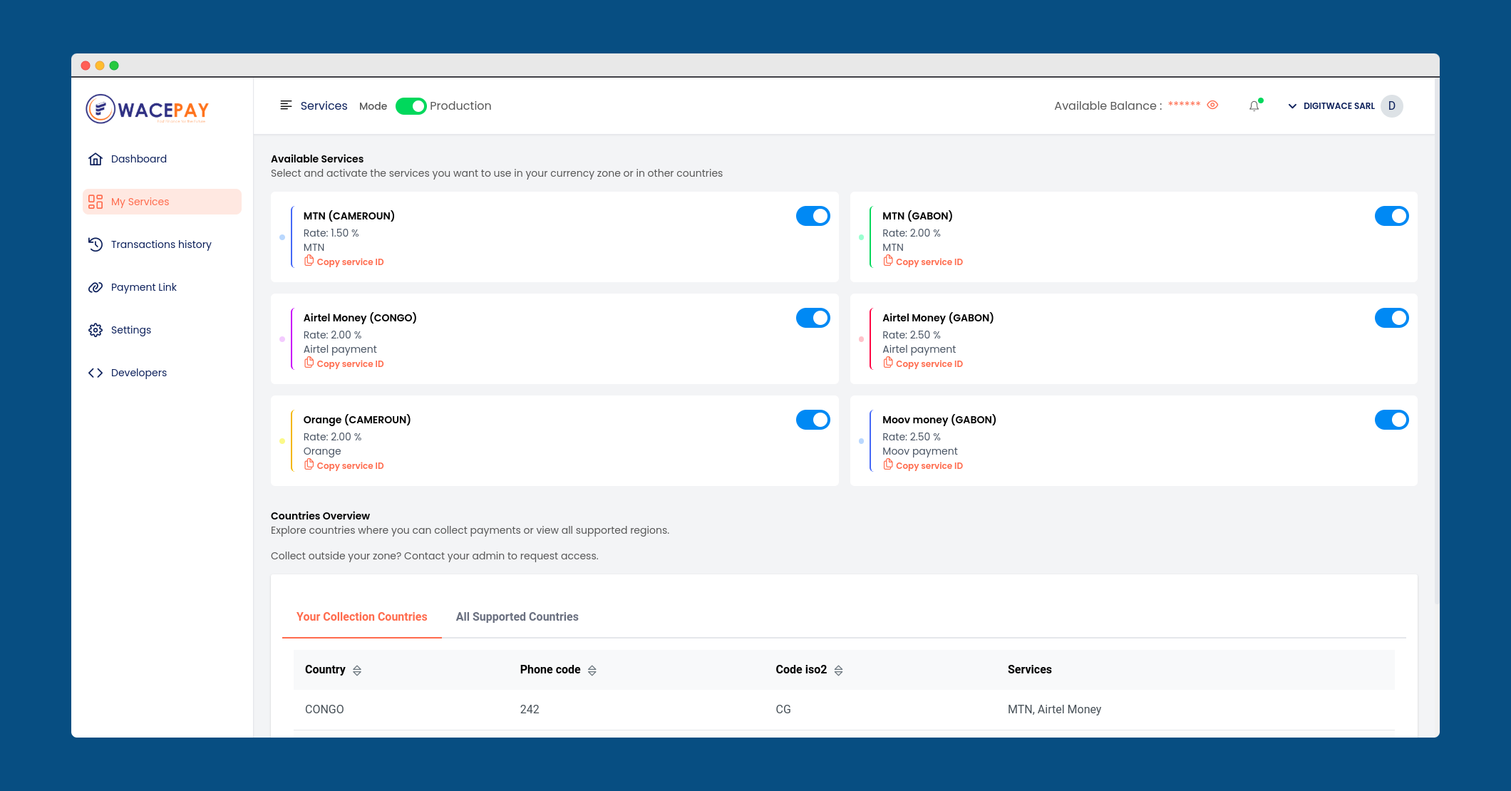This screenshot has height=791, width=1511.
Task: Click the copy icon for MTN (CAMEROUN)
Action: click(x=309, y=262)
